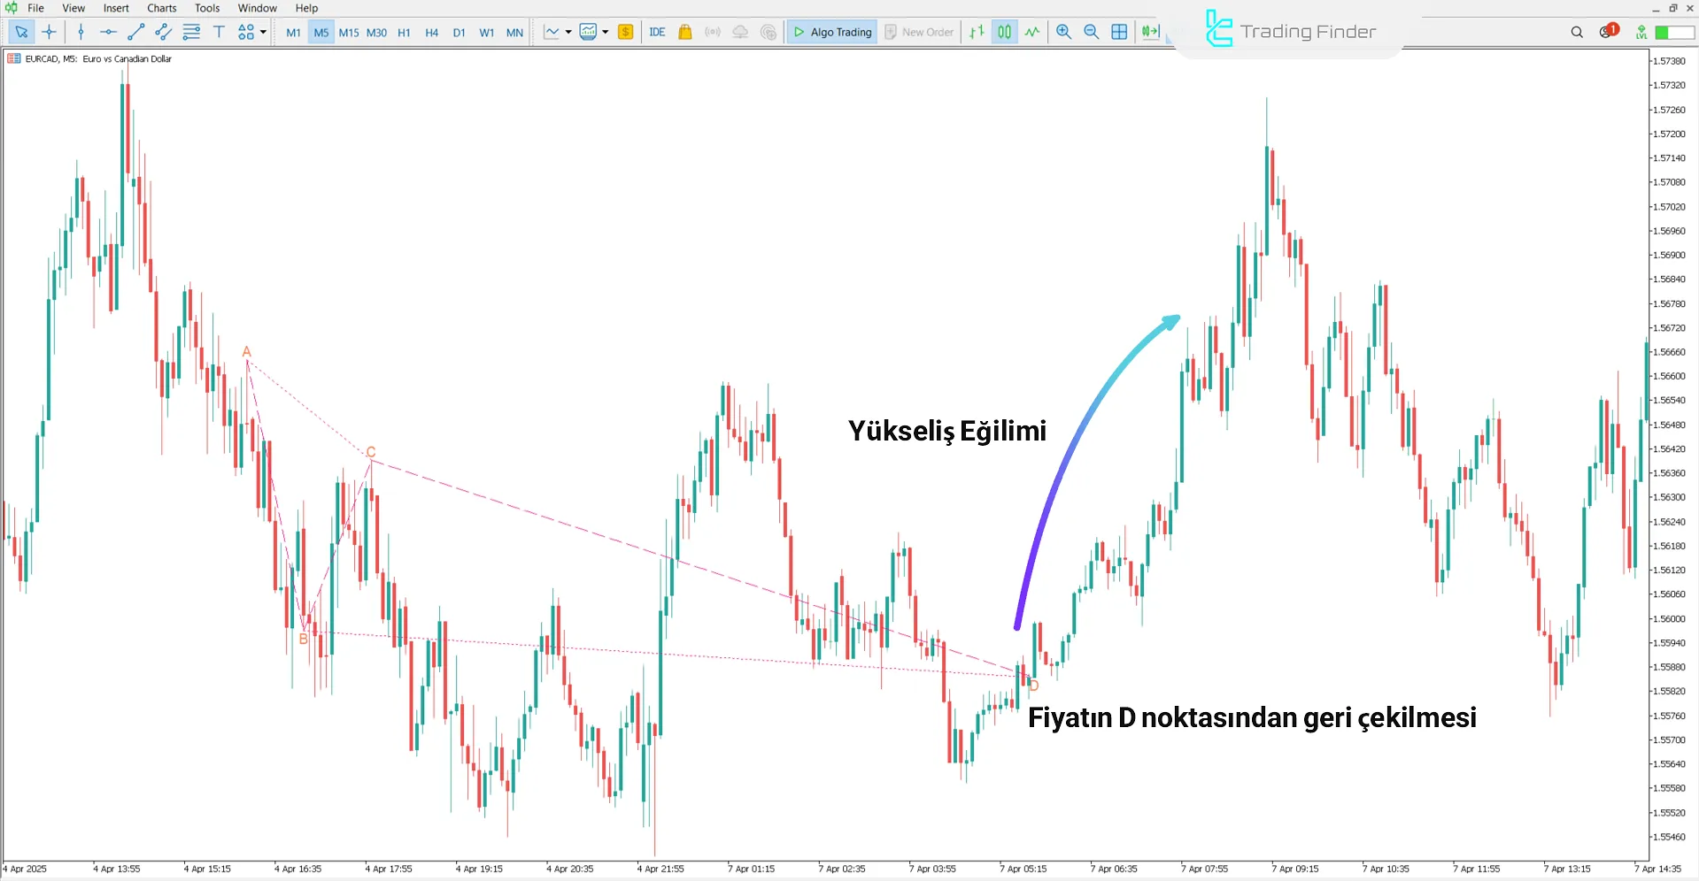The width and height of the screenshot is (1699, 881).
Task: Switch timeframe to H1
Action: (404, 32)
